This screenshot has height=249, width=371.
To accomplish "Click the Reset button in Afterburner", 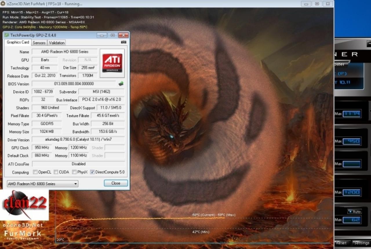I will pyautogui.click(x=341, y=243).
